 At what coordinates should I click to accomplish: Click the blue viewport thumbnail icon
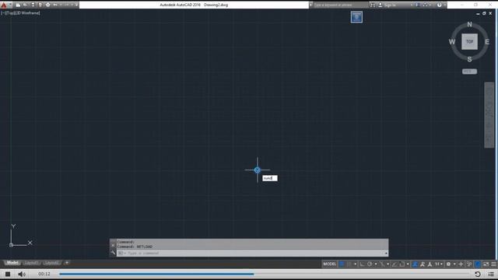tap(356, 17)
